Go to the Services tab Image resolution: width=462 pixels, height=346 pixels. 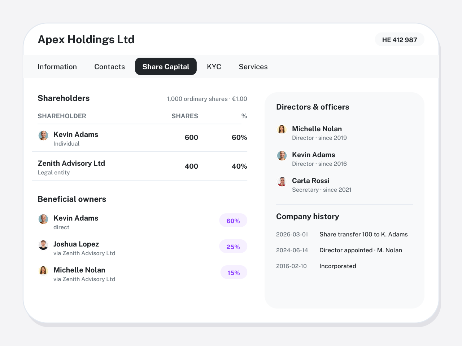point(253,67)
